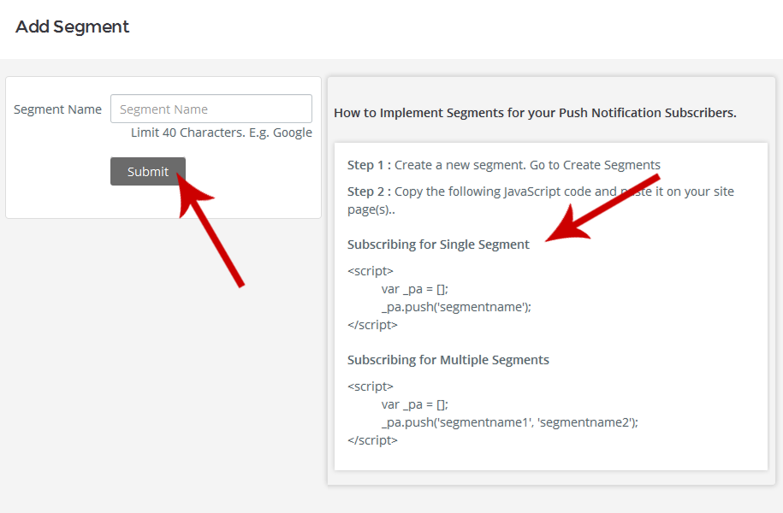Click the 'Limit 40 Characters. E.g. Google' hint

point(222,133)
